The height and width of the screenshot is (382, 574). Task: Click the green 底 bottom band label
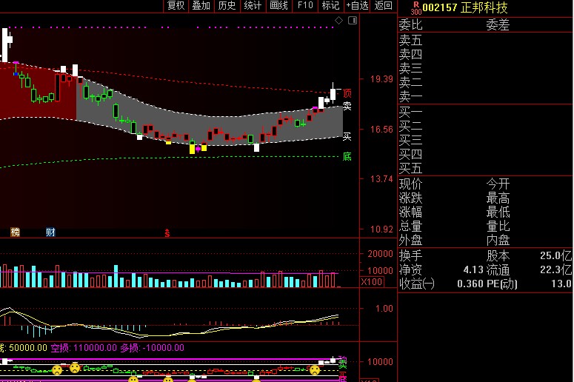(x=347, y=156)
